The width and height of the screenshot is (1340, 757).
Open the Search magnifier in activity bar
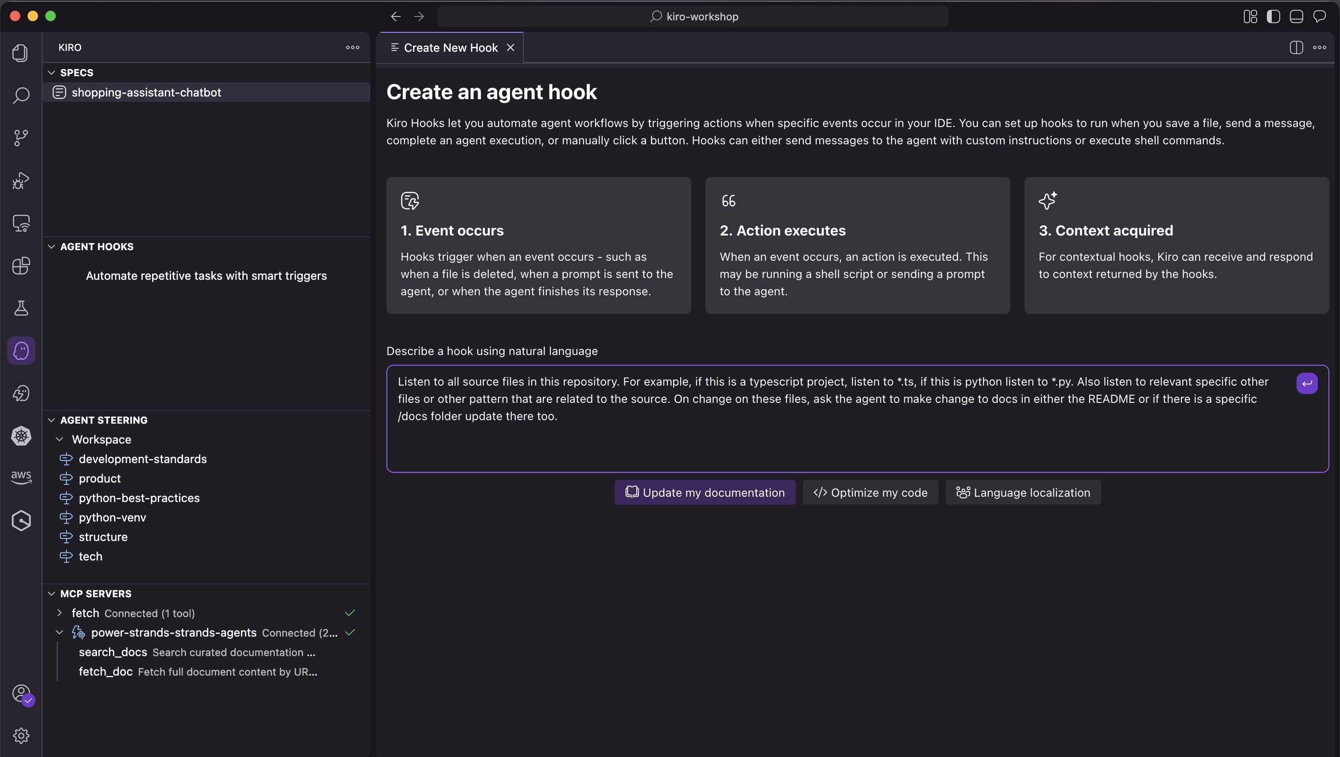pos(21,96)
